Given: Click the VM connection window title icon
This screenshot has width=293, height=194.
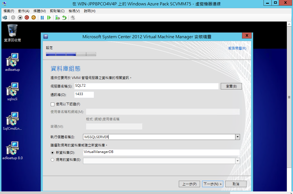Looking at the screenshot, I should [x=4, y=4].
